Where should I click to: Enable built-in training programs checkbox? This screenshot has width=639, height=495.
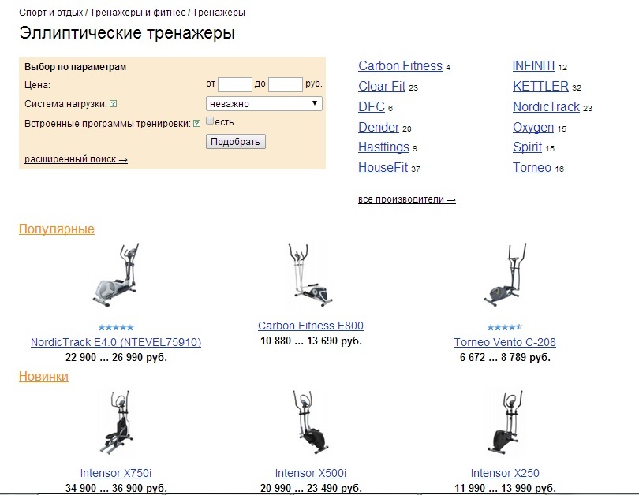[x=210, y=121]
